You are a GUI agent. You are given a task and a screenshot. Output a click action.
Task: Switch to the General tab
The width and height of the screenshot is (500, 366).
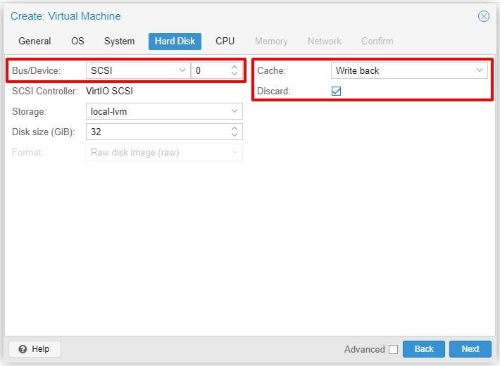tap(35, 41)
